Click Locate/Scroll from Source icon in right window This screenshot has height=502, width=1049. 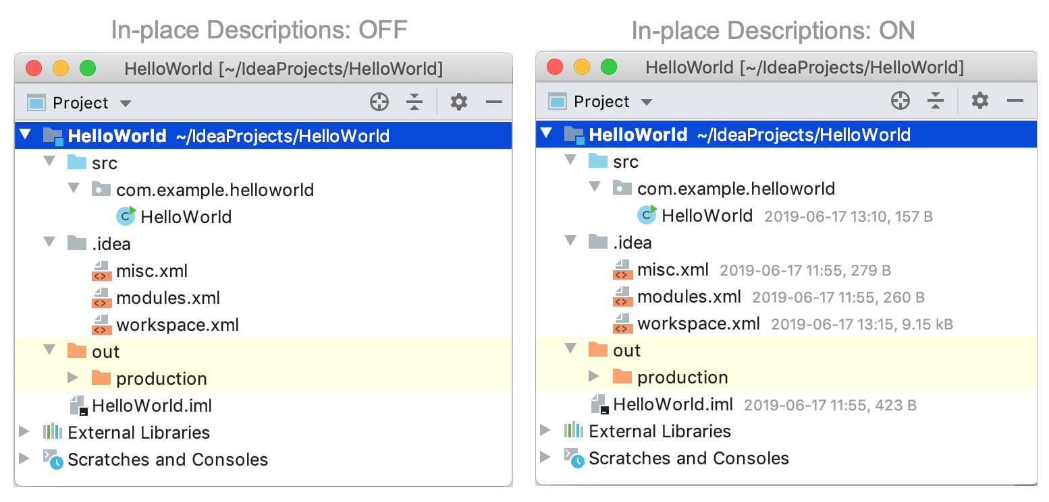click(900, 101)
